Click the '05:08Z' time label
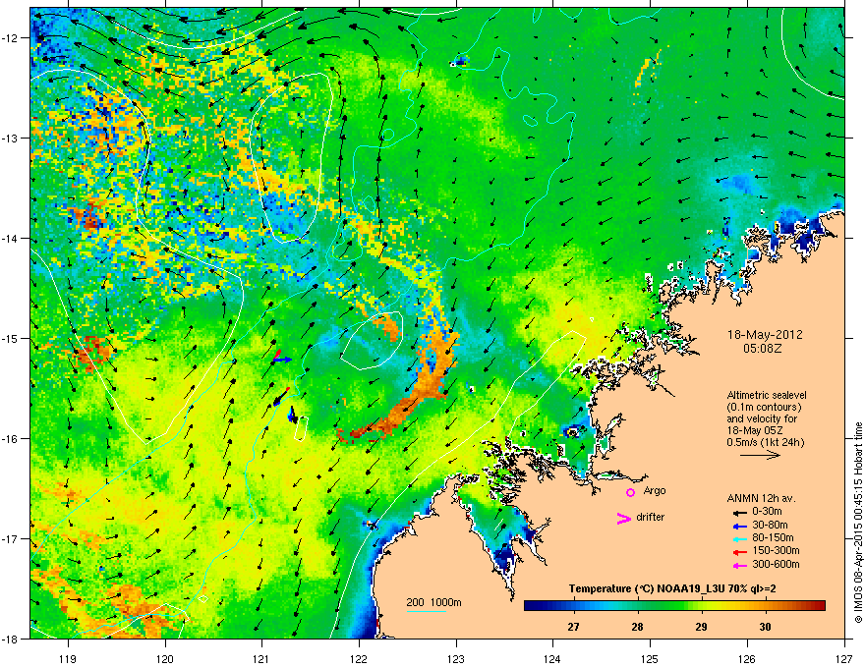 (763, 349)
